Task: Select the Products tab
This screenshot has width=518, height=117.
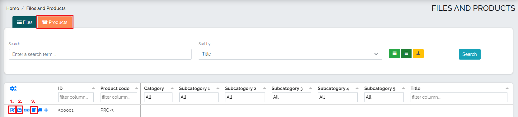Action: click(x=55, y=22)
